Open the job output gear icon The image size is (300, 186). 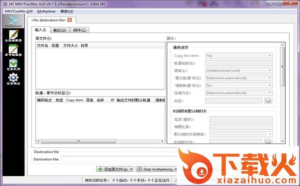(13, 79)
